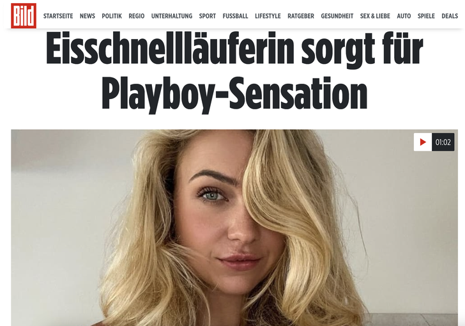Click the red Bild logo
This screenshot has height=326, width=465.
[24, 16]
